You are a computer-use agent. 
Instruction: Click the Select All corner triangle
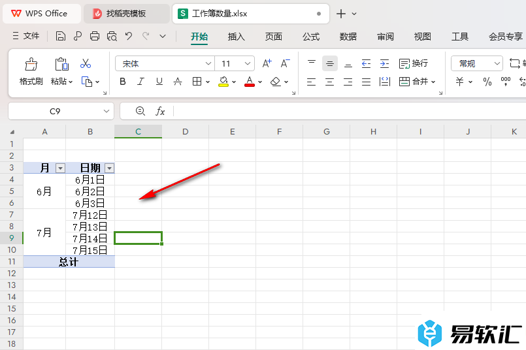[x=12, y=132]
